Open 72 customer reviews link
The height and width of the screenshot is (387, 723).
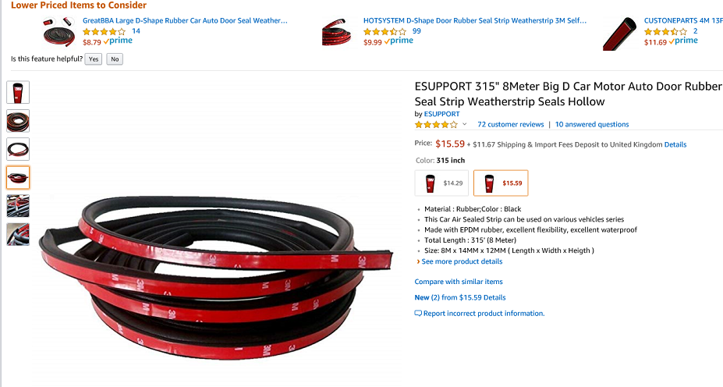[510, 125]
